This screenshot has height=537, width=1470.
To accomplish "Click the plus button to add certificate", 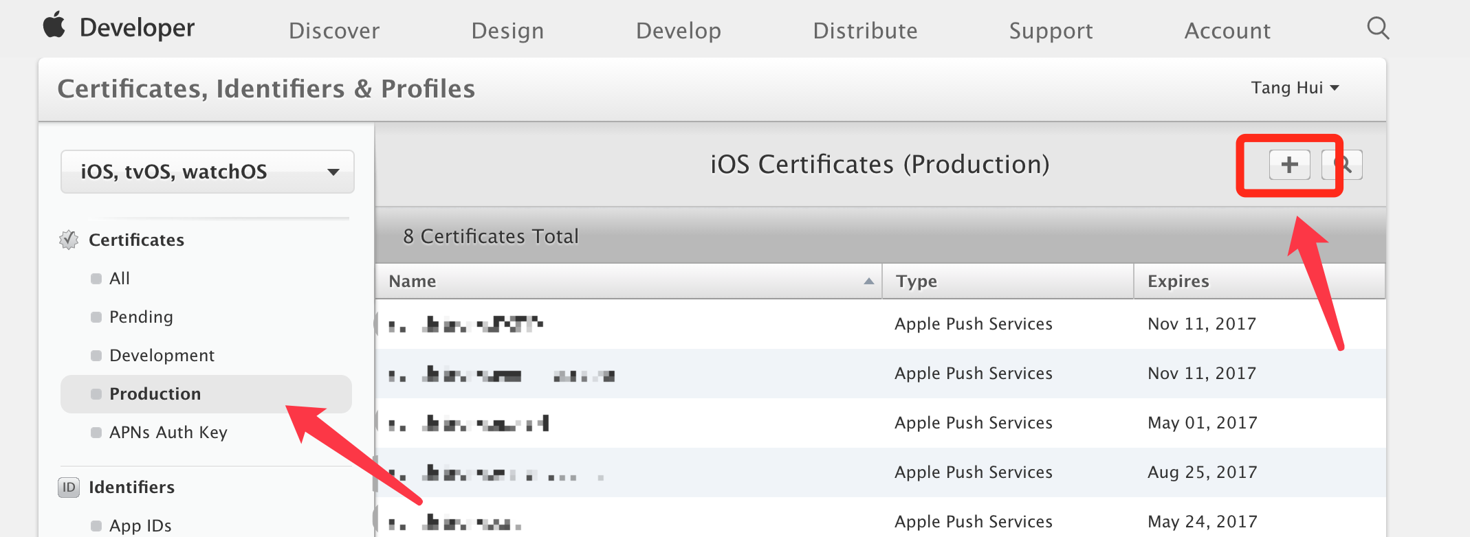I will [x=1289, y=165].
